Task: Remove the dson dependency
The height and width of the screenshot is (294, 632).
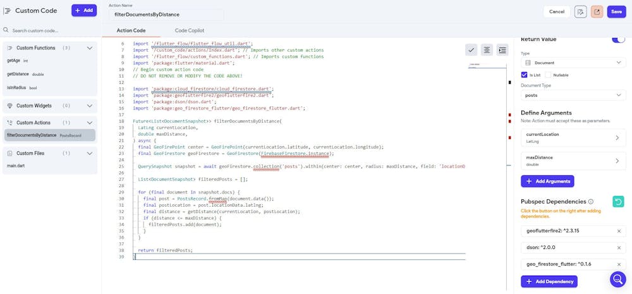Action: [x=619, y=248]
